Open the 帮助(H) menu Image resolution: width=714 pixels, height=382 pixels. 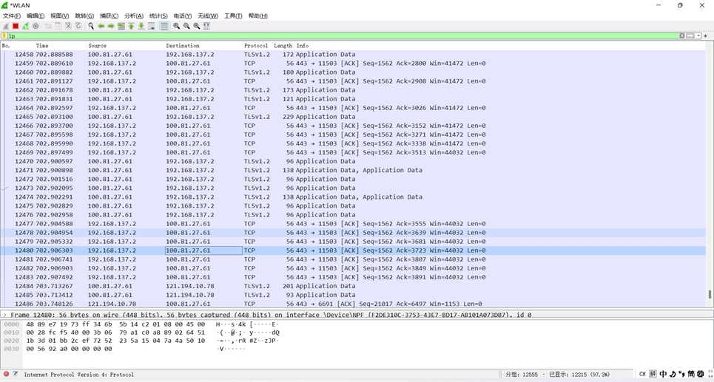(257, 16)
